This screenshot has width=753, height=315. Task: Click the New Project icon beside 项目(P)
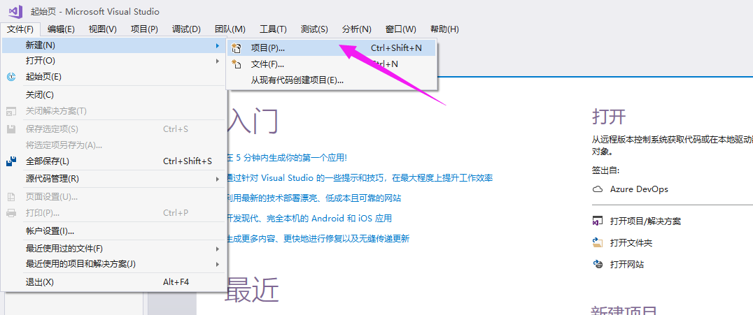pyautogui.click(x=236, y=48)
